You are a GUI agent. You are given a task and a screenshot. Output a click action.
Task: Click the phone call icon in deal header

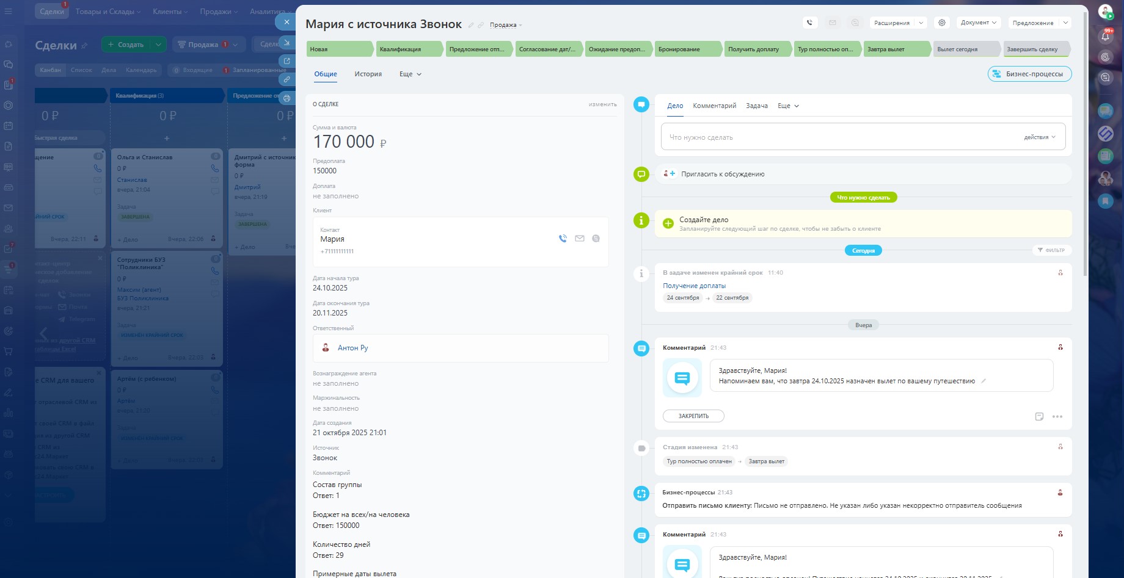click(809, 23)
